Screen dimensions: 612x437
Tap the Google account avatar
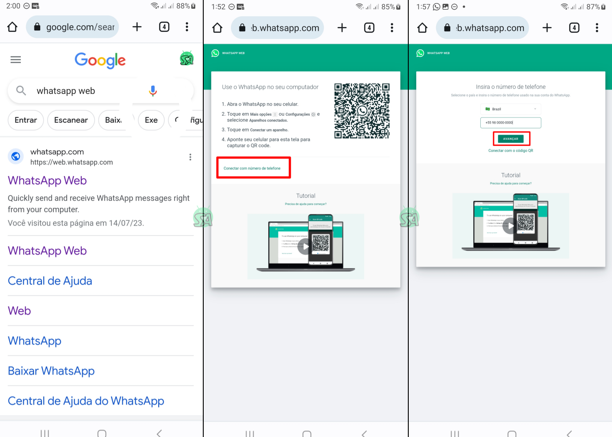tap(187, 58)
